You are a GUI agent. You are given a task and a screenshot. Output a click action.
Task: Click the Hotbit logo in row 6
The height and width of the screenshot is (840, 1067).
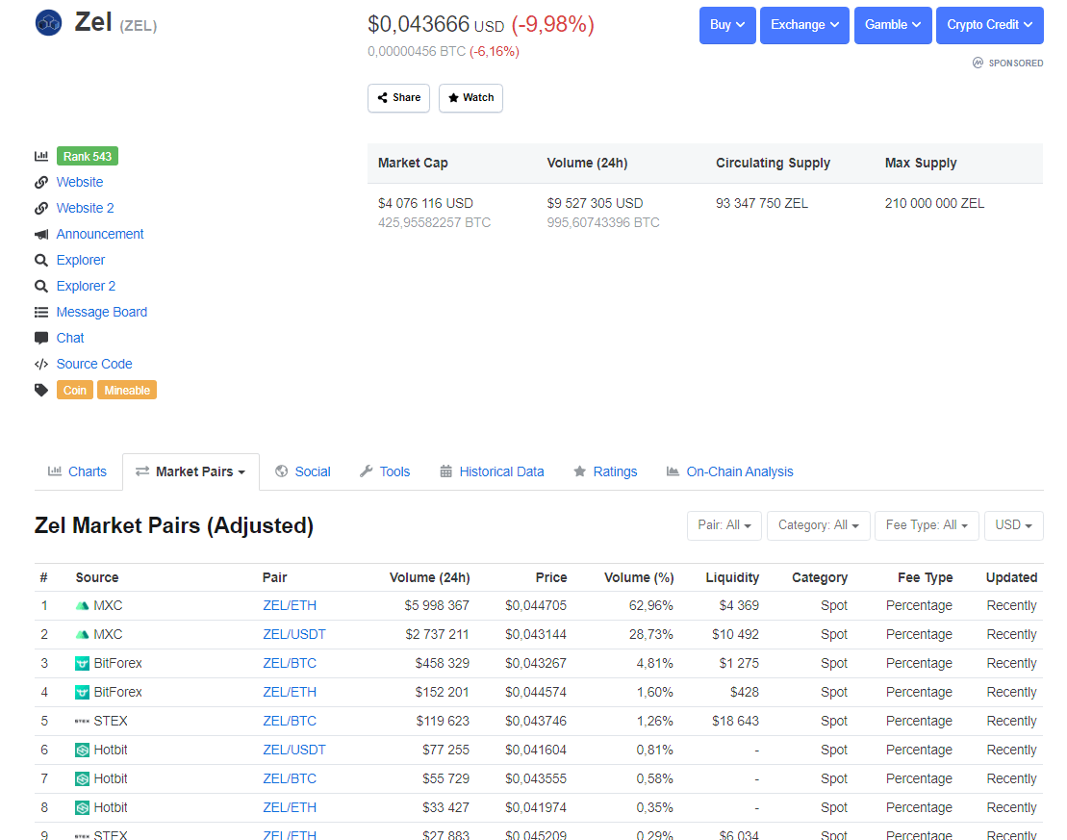[x=83, y=751]
